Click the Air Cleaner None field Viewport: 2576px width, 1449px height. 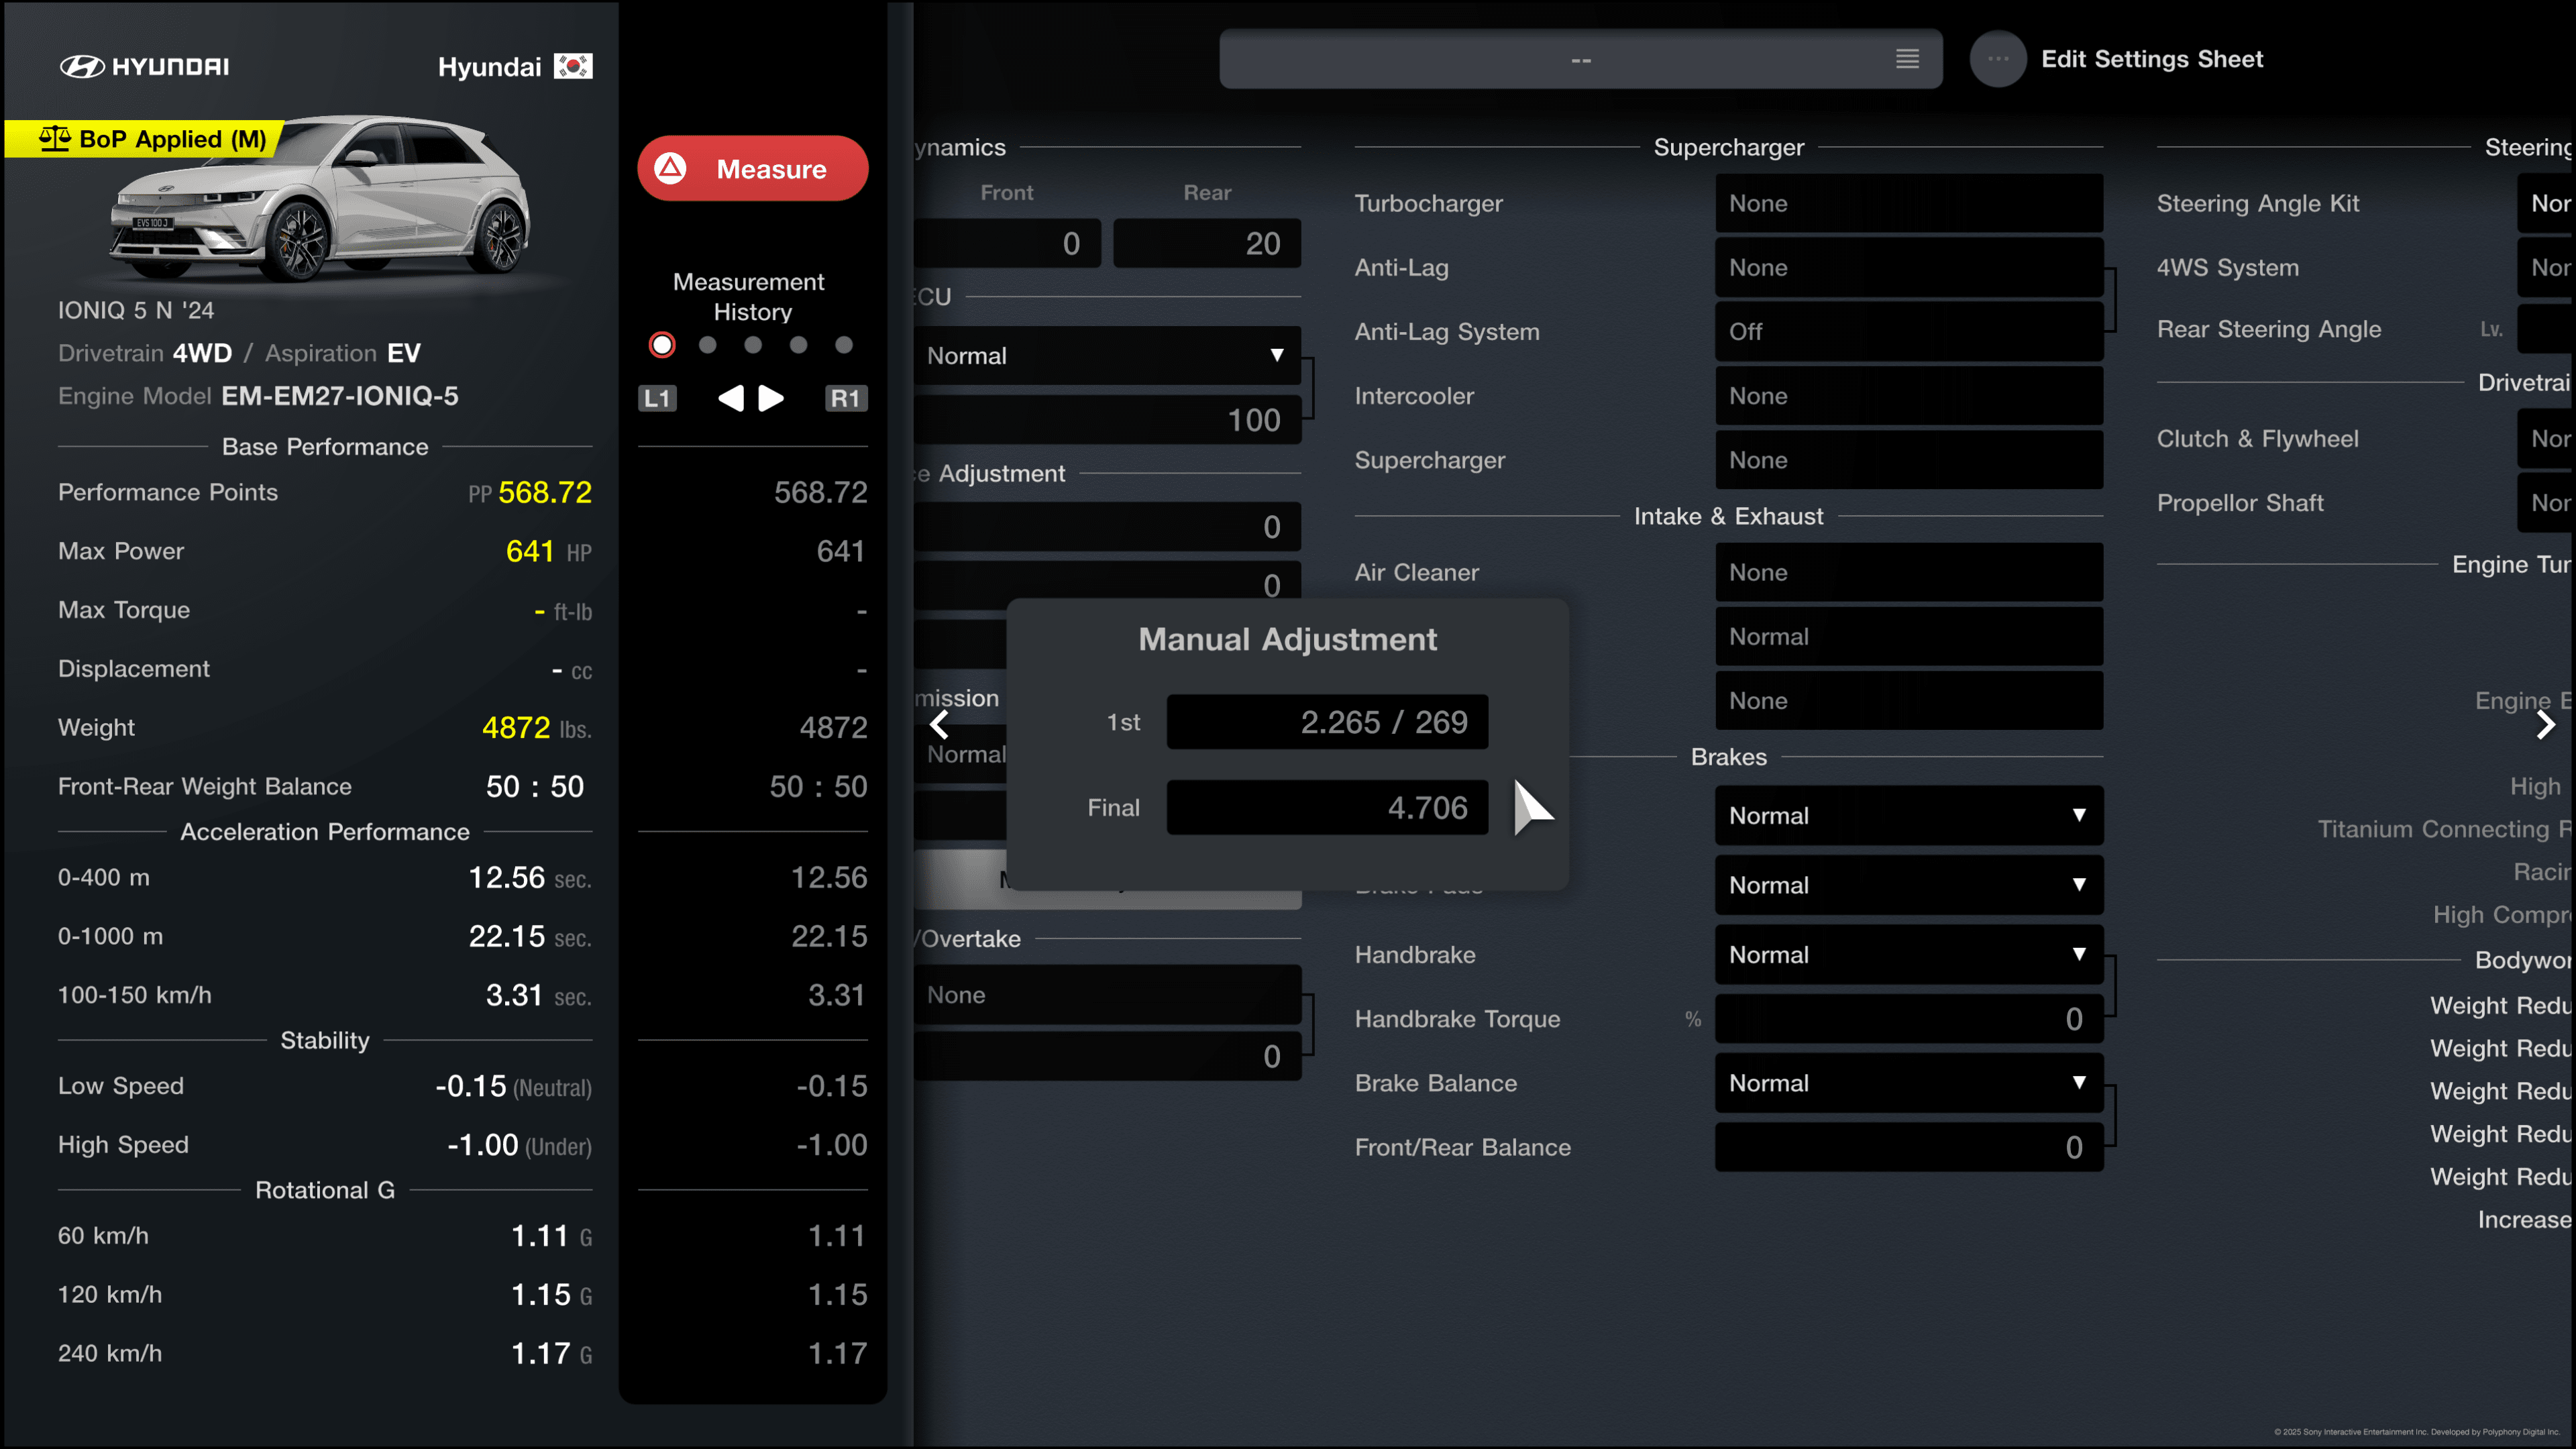1908,572
